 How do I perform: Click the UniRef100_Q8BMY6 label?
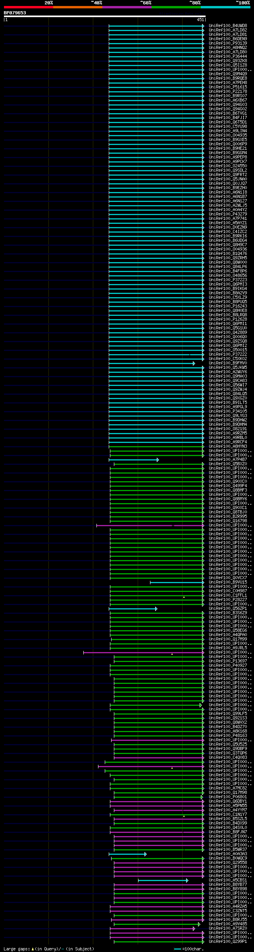[x=228, y=499]
